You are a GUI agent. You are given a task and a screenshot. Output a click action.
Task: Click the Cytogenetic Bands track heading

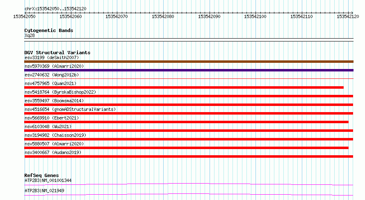coord(49,30)
